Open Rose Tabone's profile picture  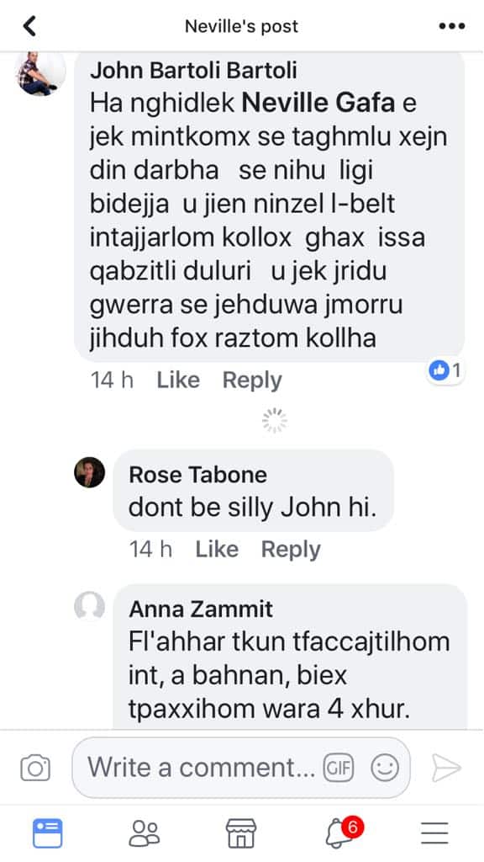coord(89,472)
